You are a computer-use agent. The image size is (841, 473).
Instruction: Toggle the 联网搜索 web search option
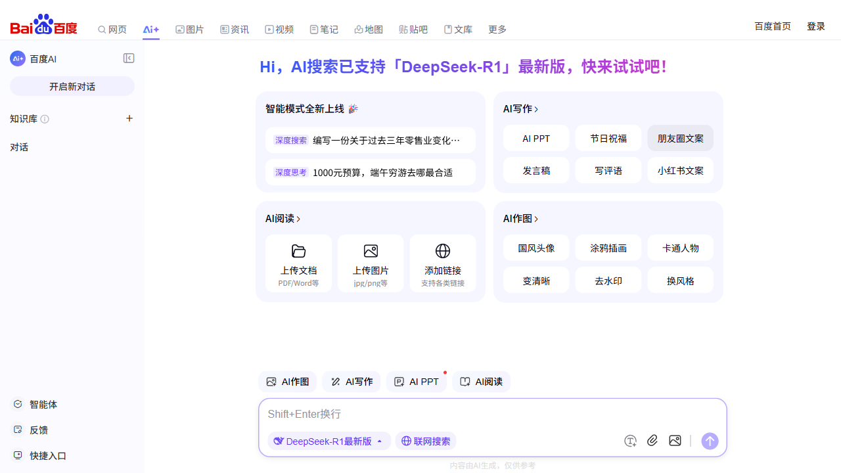426,441
